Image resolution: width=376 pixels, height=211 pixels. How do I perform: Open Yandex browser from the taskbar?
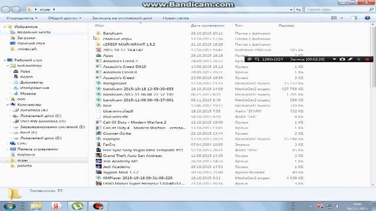point(56,206)
